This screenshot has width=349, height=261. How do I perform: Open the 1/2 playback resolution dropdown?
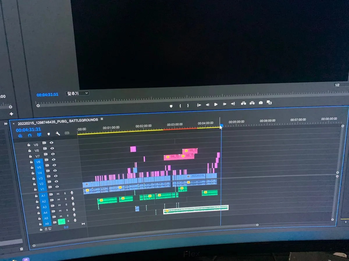337,85
